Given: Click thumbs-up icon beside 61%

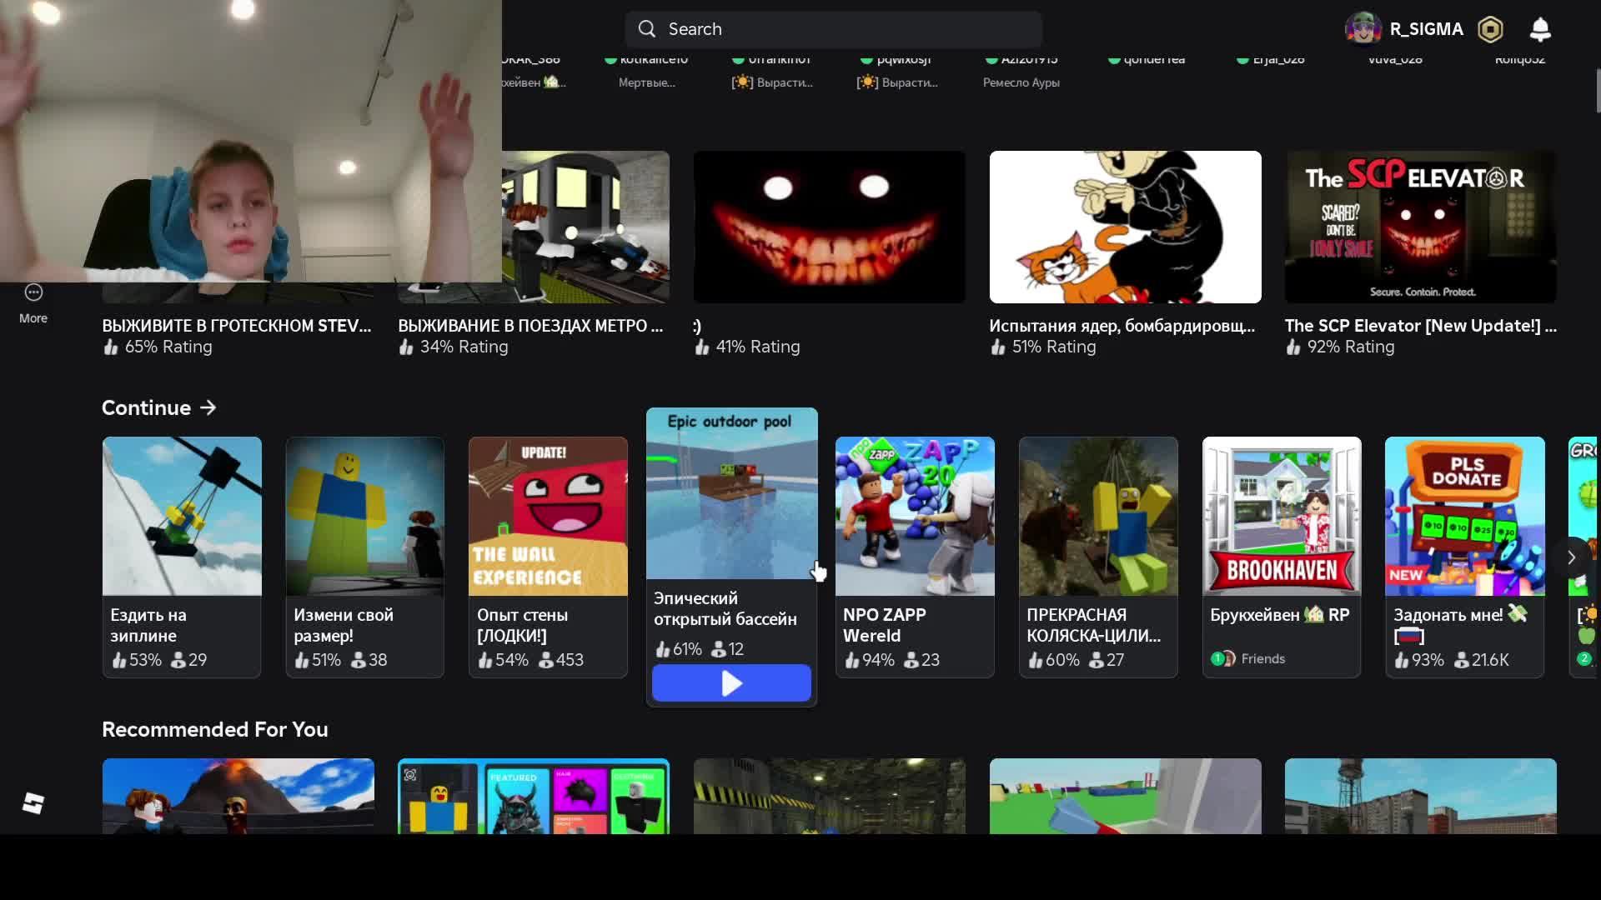Looking at the screenshot, I should tap(663, 649).
